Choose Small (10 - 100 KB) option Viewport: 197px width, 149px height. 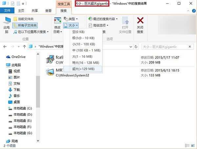[83, 44]
